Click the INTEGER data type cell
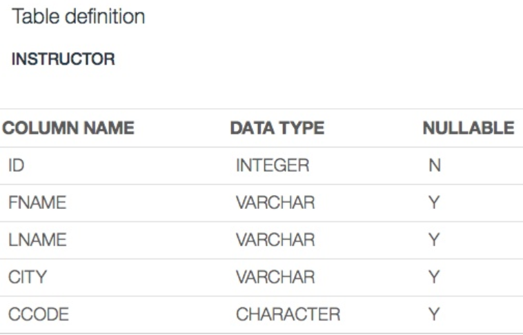Screen dimensions: 523x335 pos(273,166)
